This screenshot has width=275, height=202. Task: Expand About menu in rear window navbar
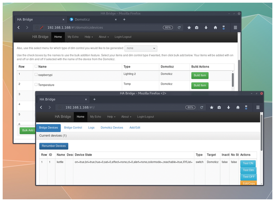[x=104, y=37]
